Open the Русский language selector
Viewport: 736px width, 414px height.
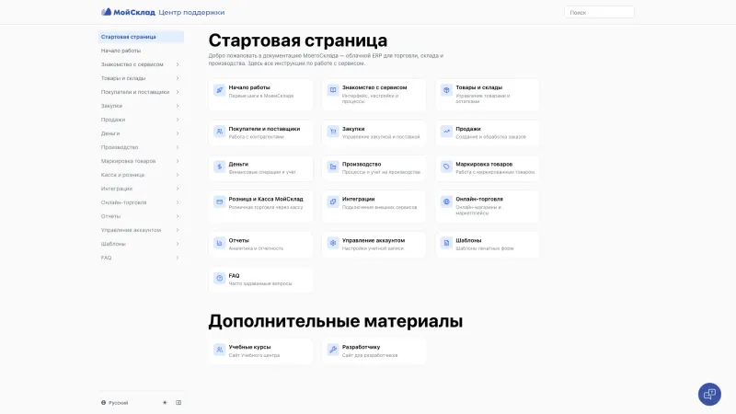point(114,403)
